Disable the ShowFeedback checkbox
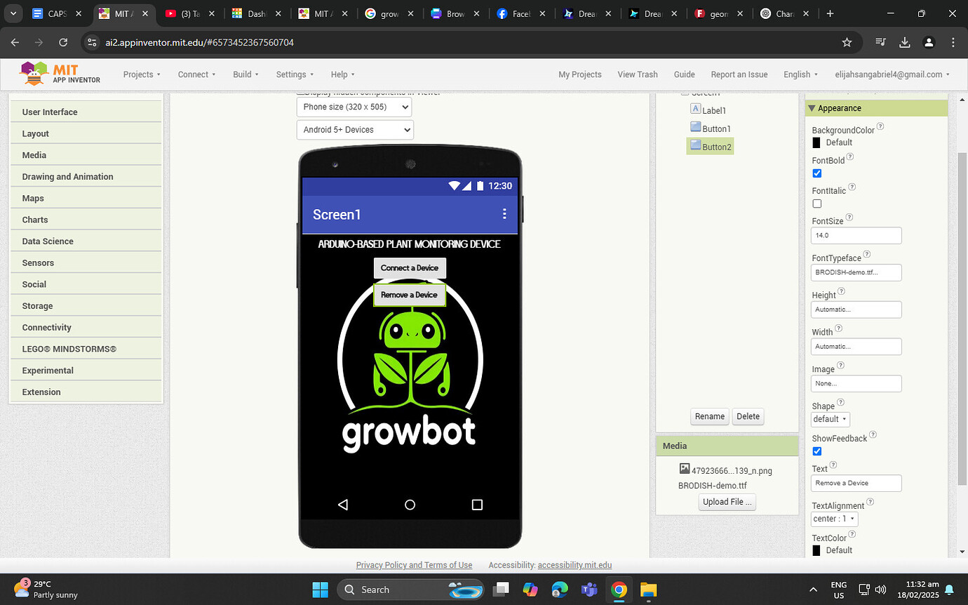Screen dimensions: 968x605 [816, 451]
